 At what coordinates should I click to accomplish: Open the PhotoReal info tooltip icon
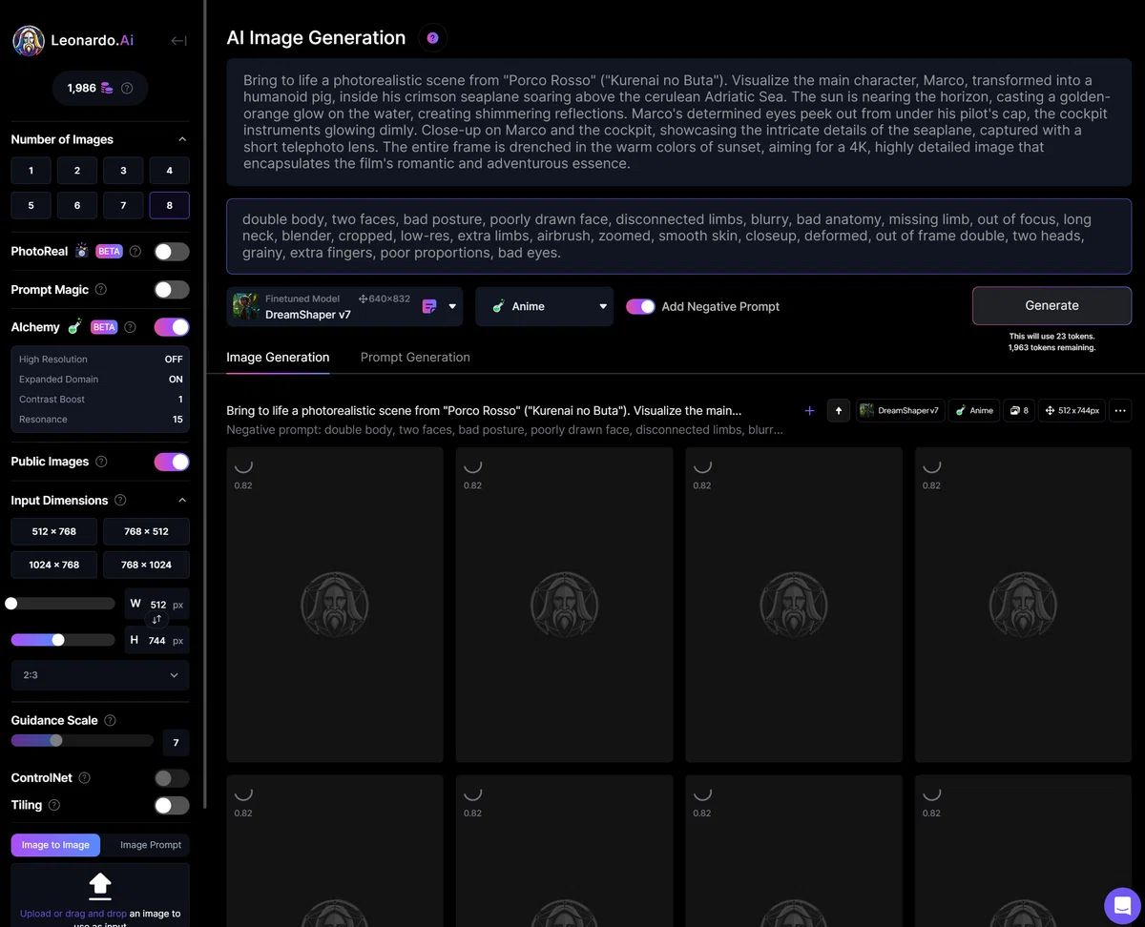(135, 252)
